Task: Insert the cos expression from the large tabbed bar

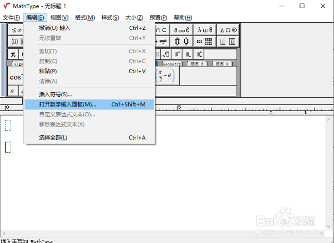Action: tap(15, 76)
